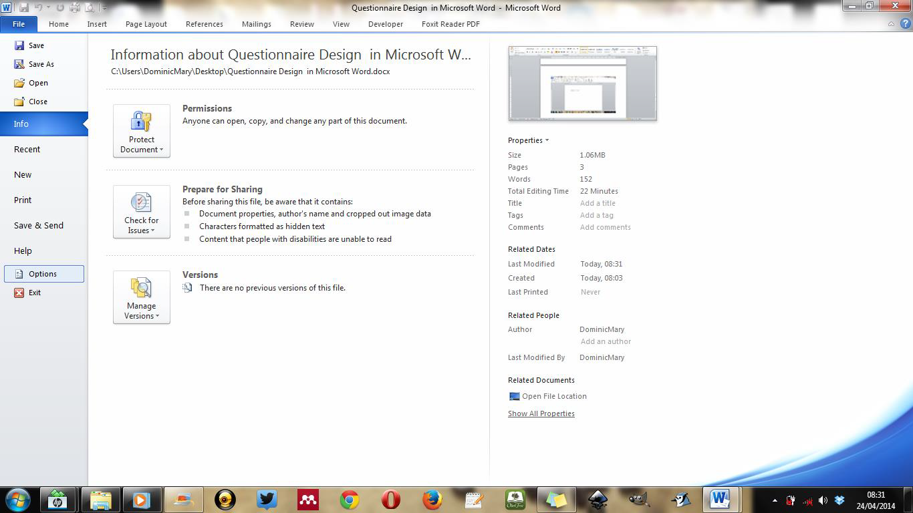Switch to the Insert ribbon tab
The height and width of the screenshot is (513, 913).
[x=97, y=24]
